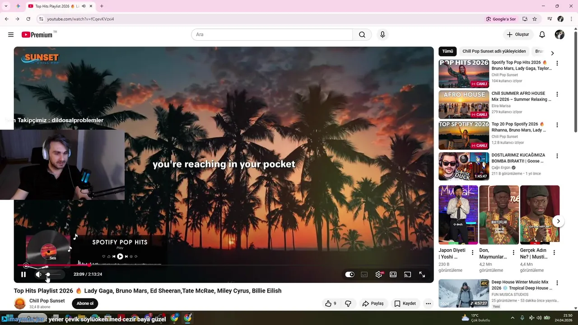Open options for Deep House Winter Mix

coord(557,283)
